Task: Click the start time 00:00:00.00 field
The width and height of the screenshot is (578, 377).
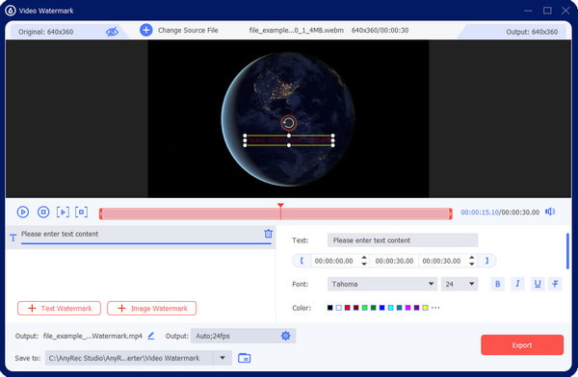Action: click(334, 261)
